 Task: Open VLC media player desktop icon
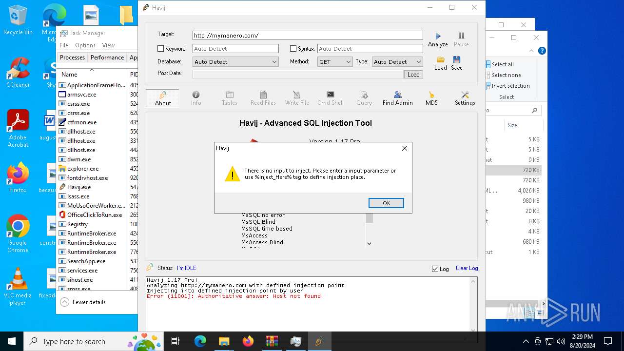point(18,287)
